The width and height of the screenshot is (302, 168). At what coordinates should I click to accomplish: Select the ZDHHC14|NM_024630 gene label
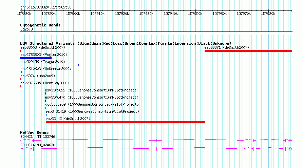coord(38,145)
